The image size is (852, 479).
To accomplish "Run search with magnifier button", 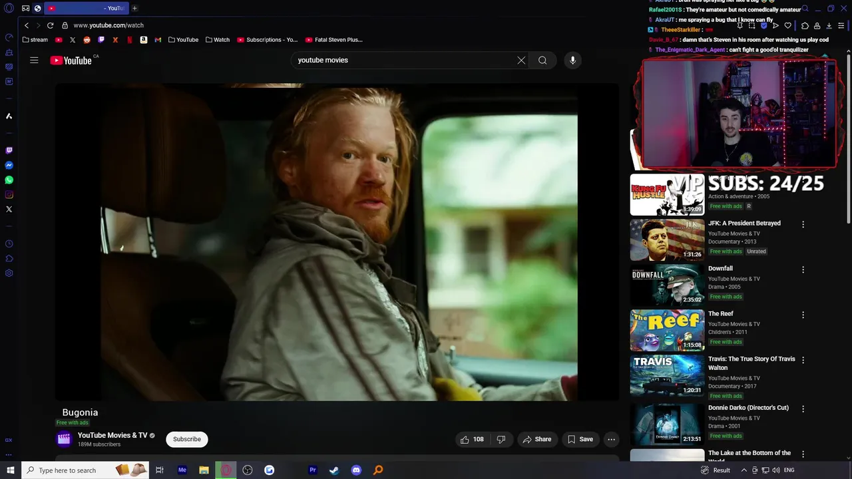I will [x=542, y=60].
